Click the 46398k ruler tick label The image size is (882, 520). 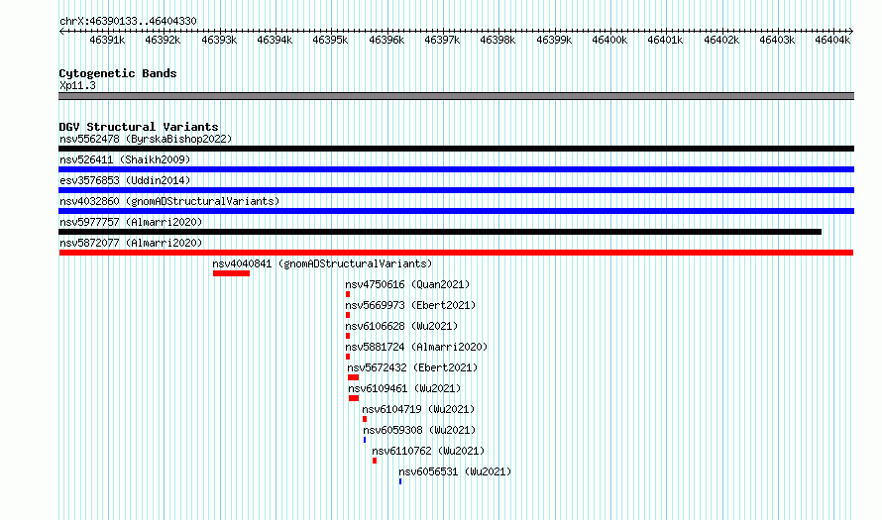pyautogui.click(x=497, y=40)
